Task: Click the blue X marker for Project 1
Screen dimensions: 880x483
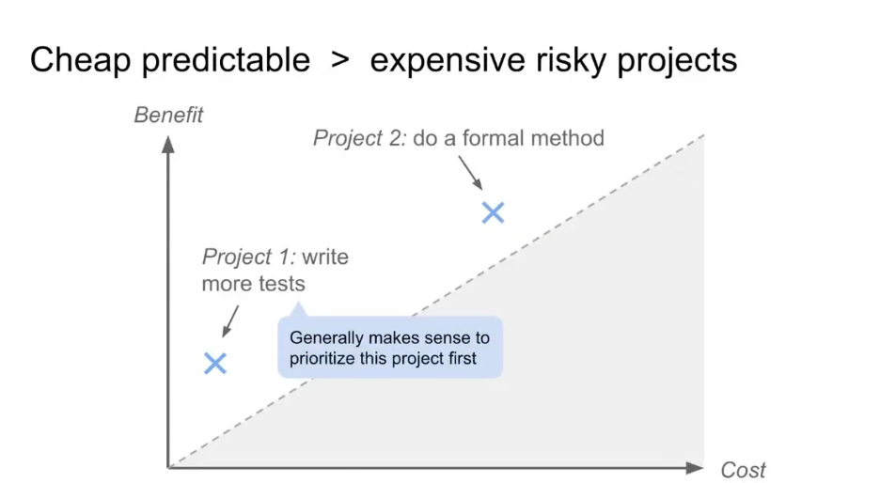Action: click(215, 364)
